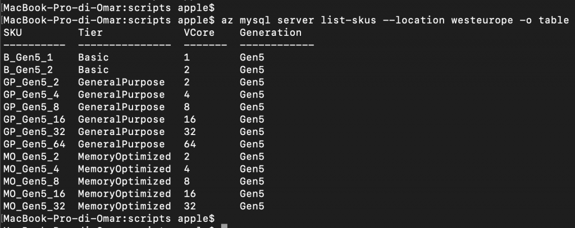Click the Generation column header
Screen dimensions: 575x228
coord(271,32)
